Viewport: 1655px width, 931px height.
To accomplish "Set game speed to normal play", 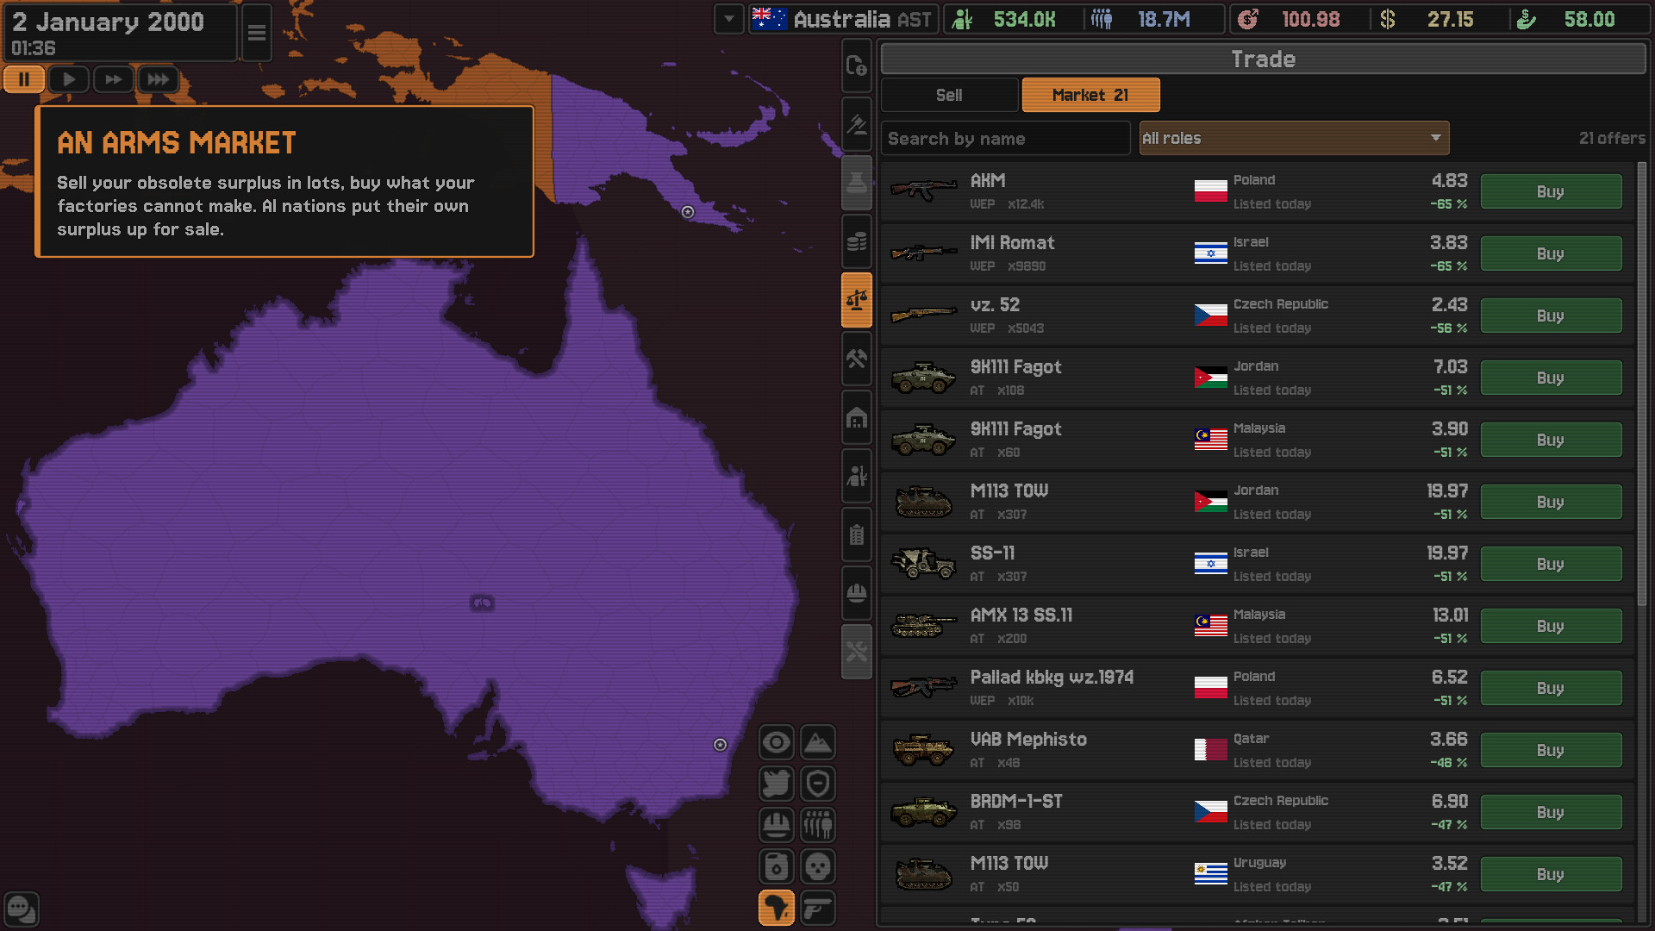I will [x=69, y=79].
